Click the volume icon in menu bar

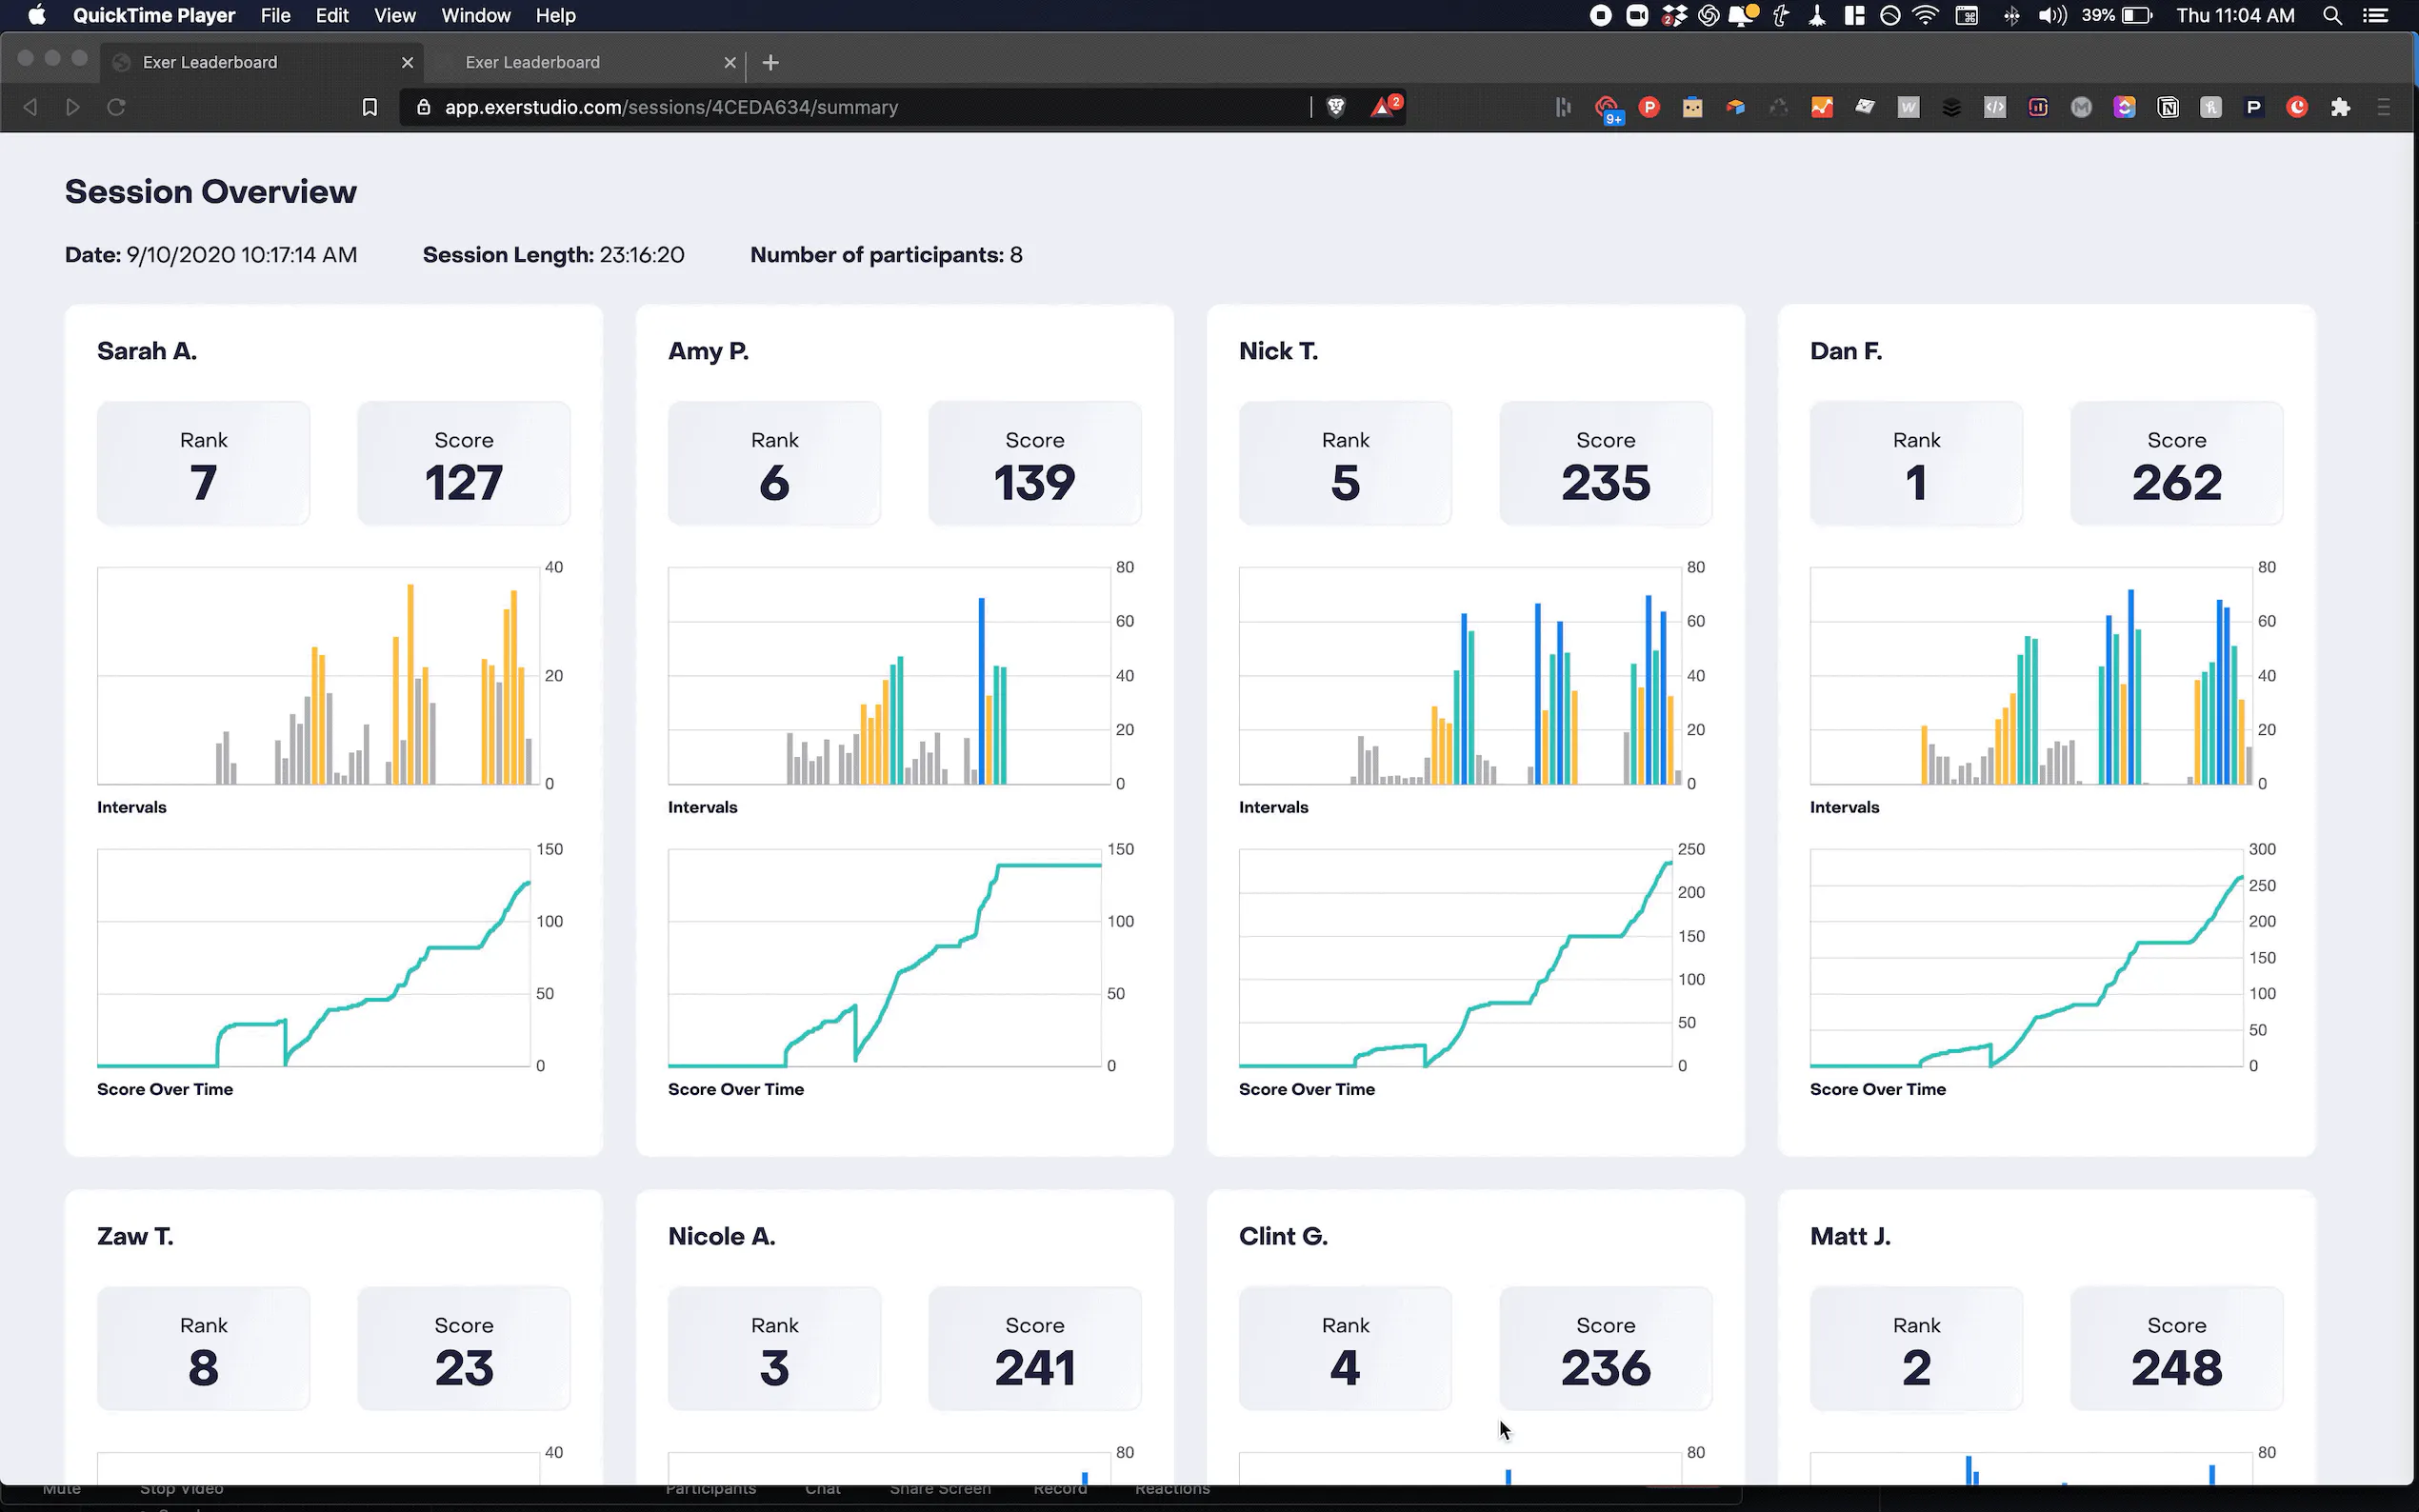coord(2052,15)
